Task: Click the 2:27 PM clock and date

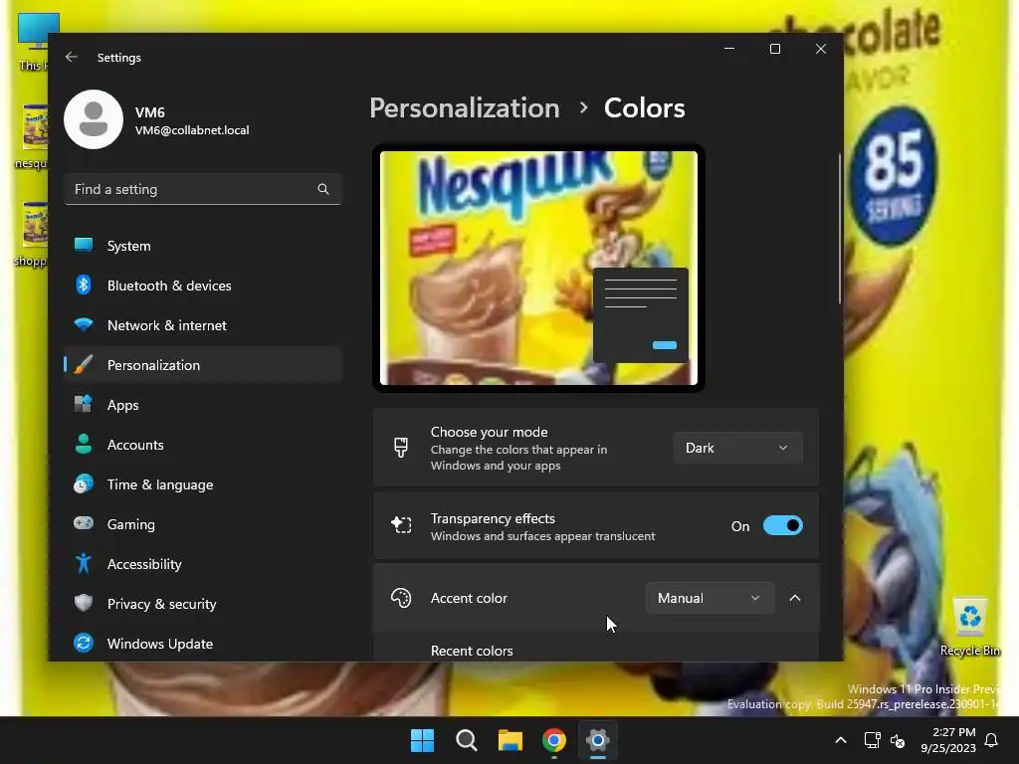Action: [948, 740]
